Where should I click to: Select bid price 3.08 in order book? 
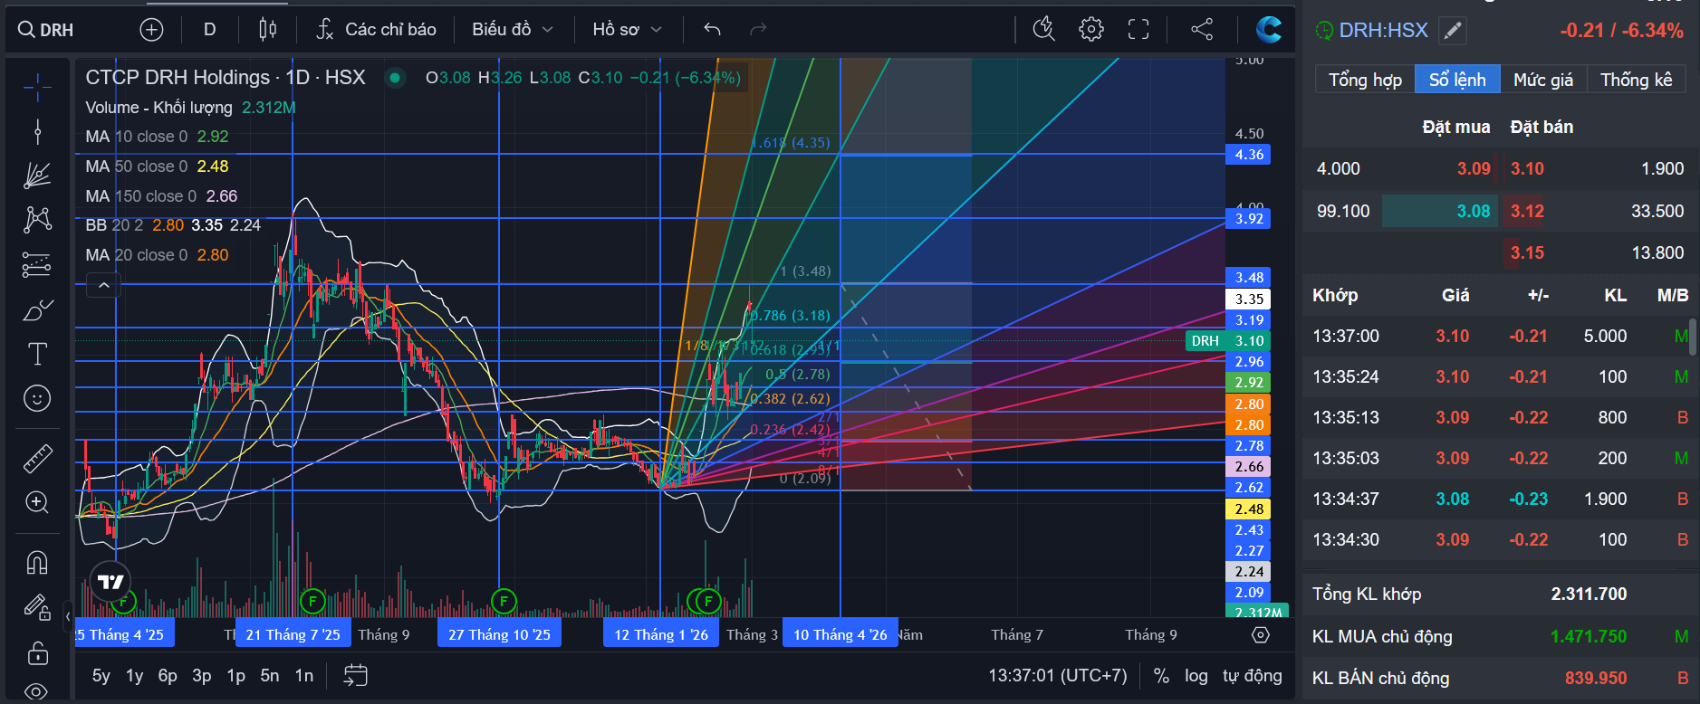pos(1474,211)
